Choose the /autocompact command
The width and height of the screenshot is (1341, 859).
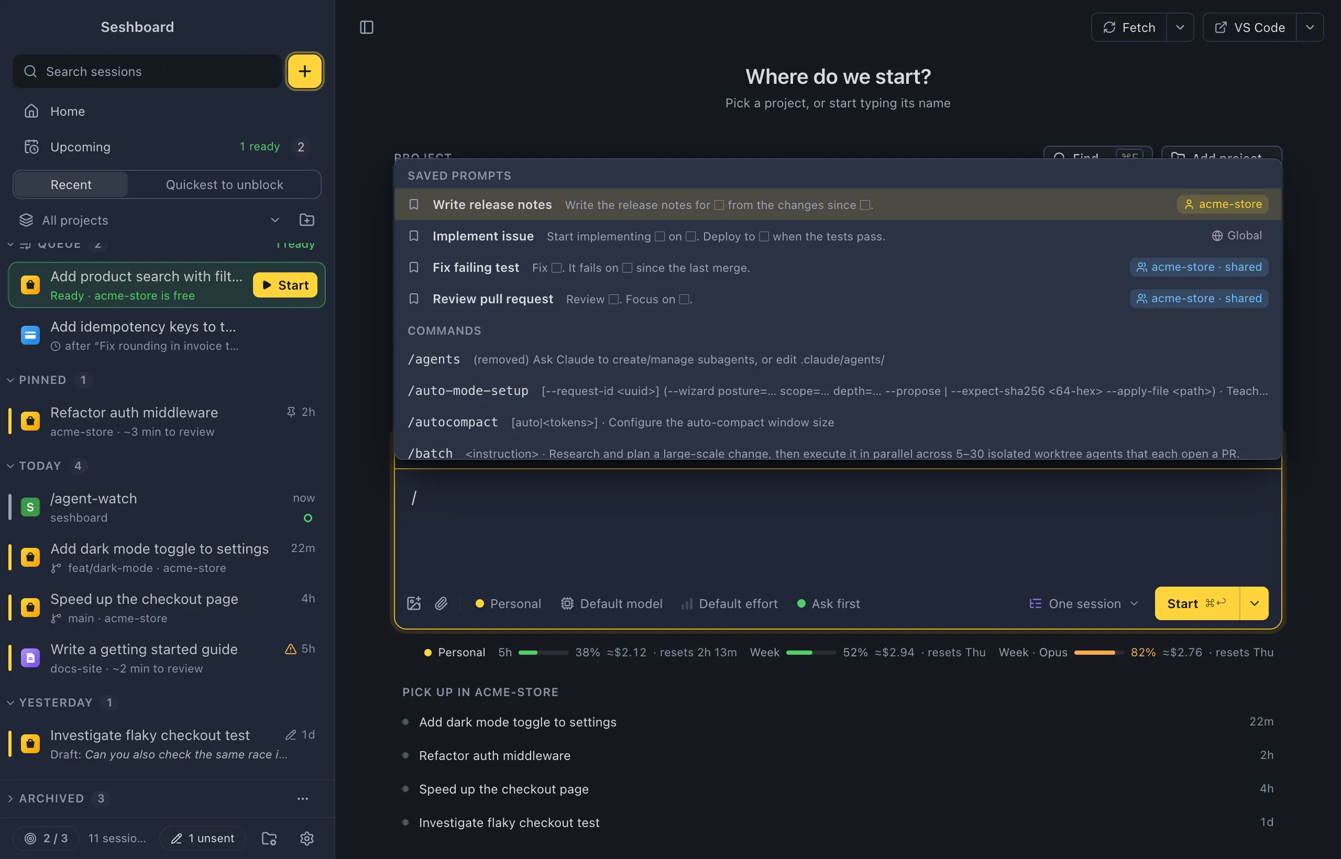tap(838, 422)
